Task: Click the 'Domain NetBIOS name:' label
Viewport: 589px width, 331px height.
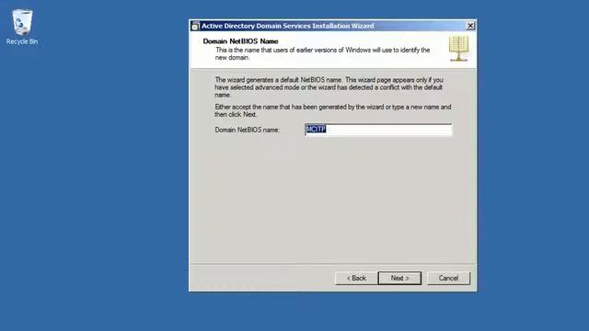Action: tap(248, 130)
